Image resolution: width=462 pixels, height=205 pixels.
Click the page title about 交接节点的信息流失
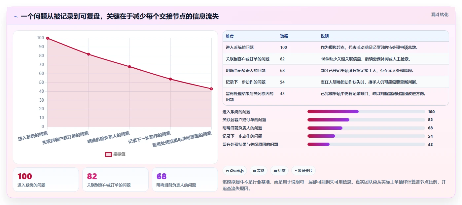120,17
